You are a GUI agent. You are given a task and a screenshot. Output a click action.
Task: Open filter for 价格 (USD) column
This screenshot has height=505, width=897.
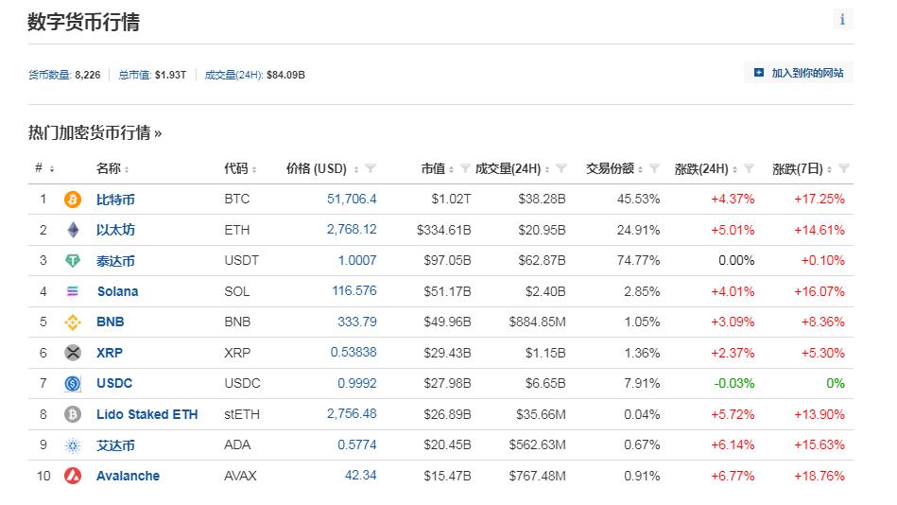pyautogui.click(x=371, y=168)
